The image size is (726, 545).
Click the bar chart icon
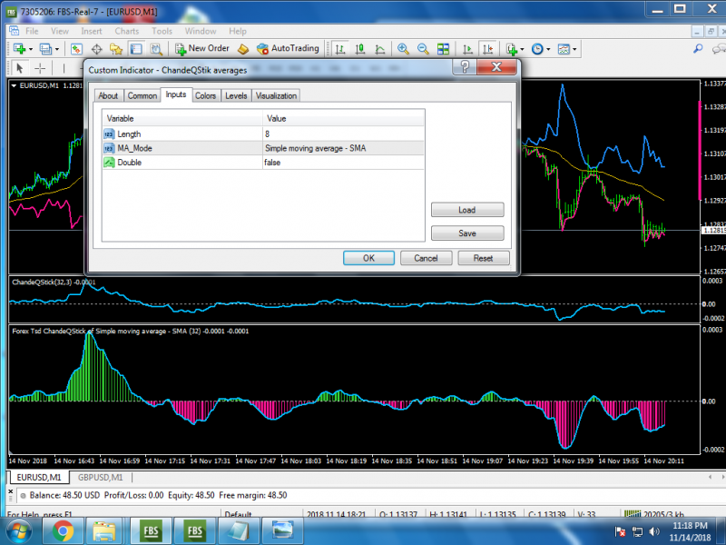point(339,49)
